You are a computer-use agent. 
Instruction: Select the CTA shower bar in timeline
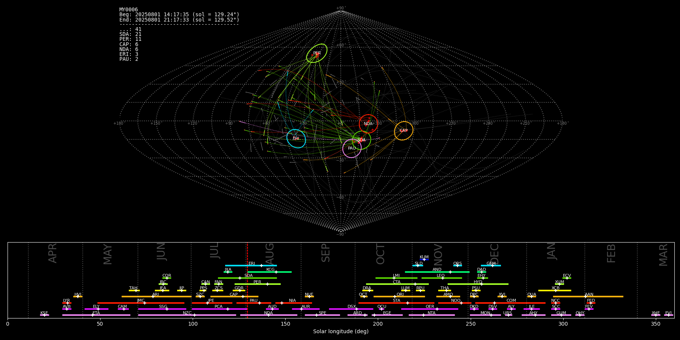(397, 284)
